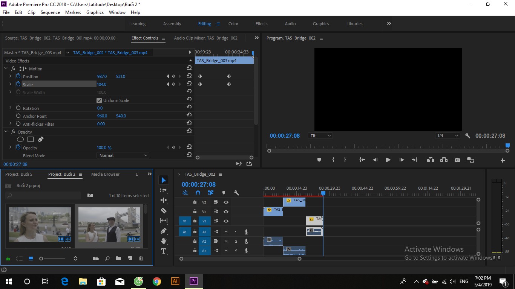Create ellipse opacity mask

(20, 140)
